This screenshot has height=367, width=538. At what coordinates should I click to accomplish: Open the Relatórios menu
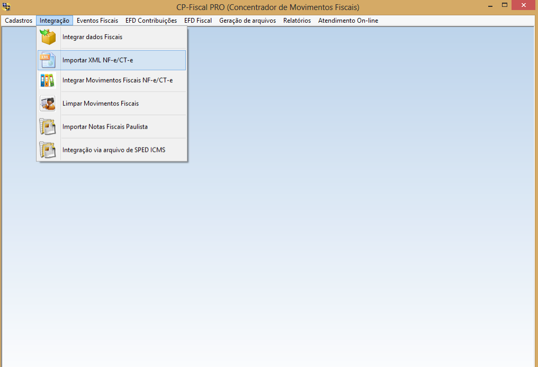[297, 21]
